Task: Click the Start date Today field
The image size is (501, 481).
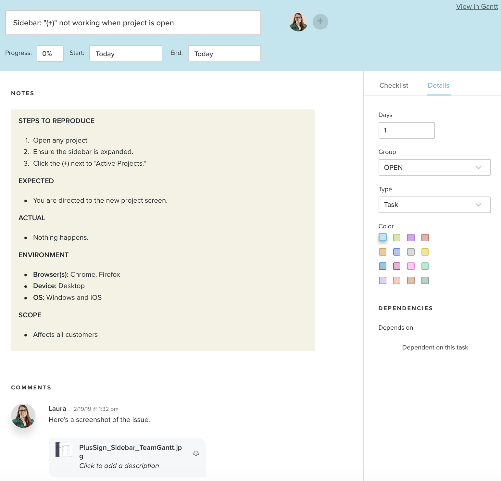Action: tap(126, 53)
